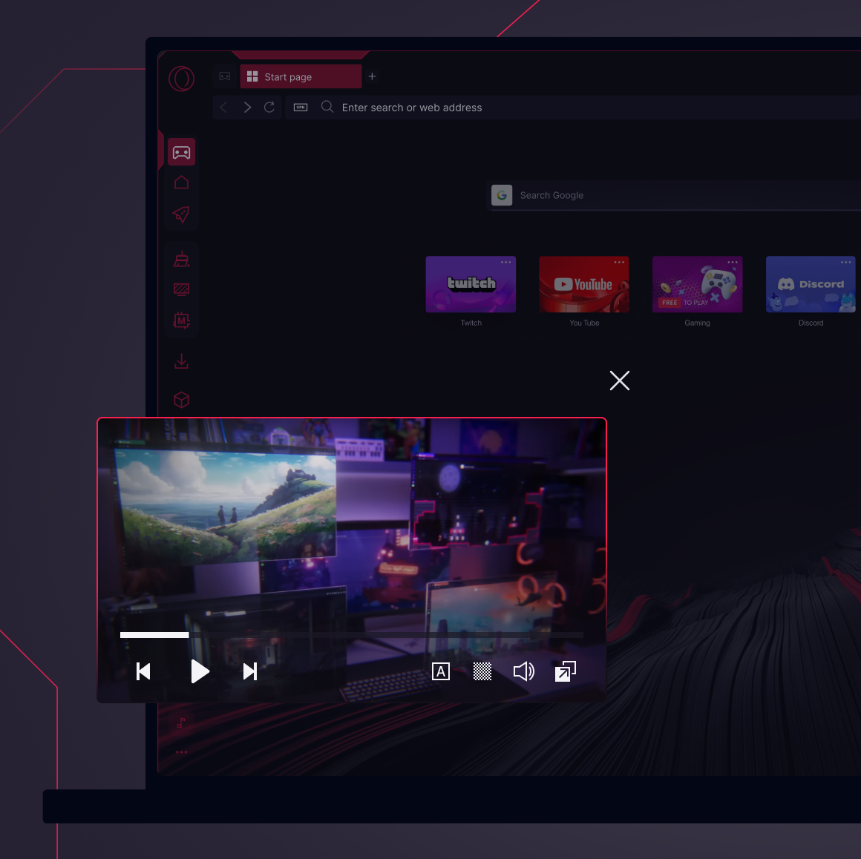Open the GX Corner gamepad icon
The image size is (861, 859).
point(181,151)
